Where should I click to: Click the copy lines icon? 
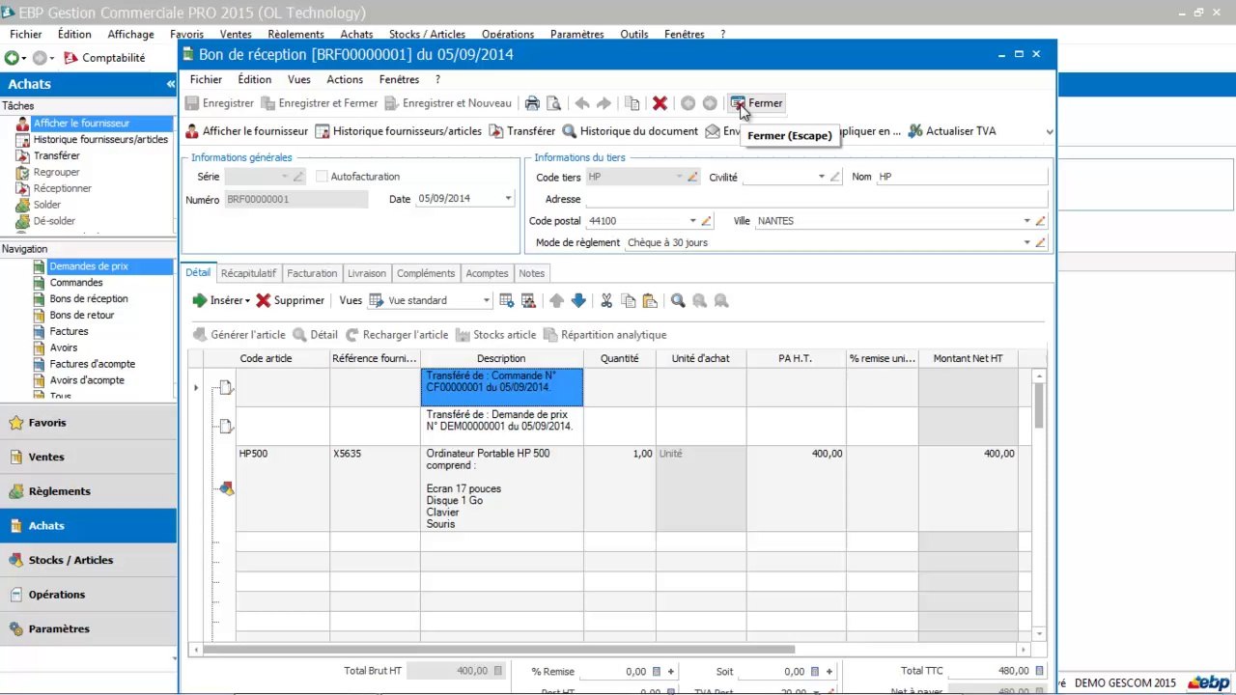coord(628,300)
